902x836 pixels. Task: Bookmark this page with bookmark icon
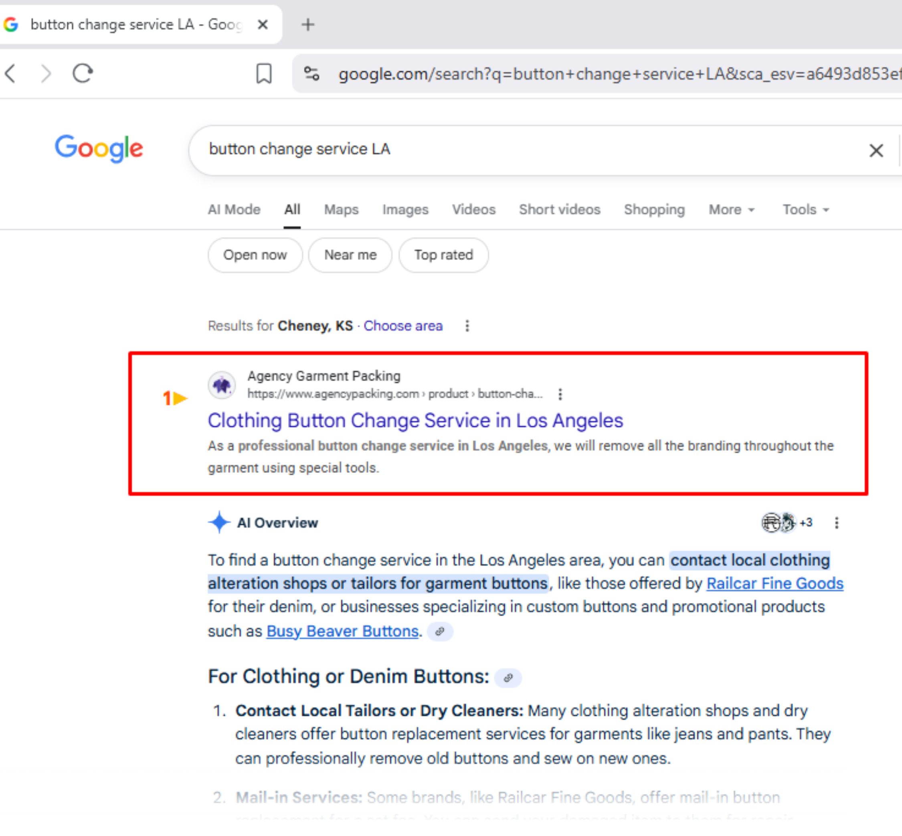pos(264,73)
